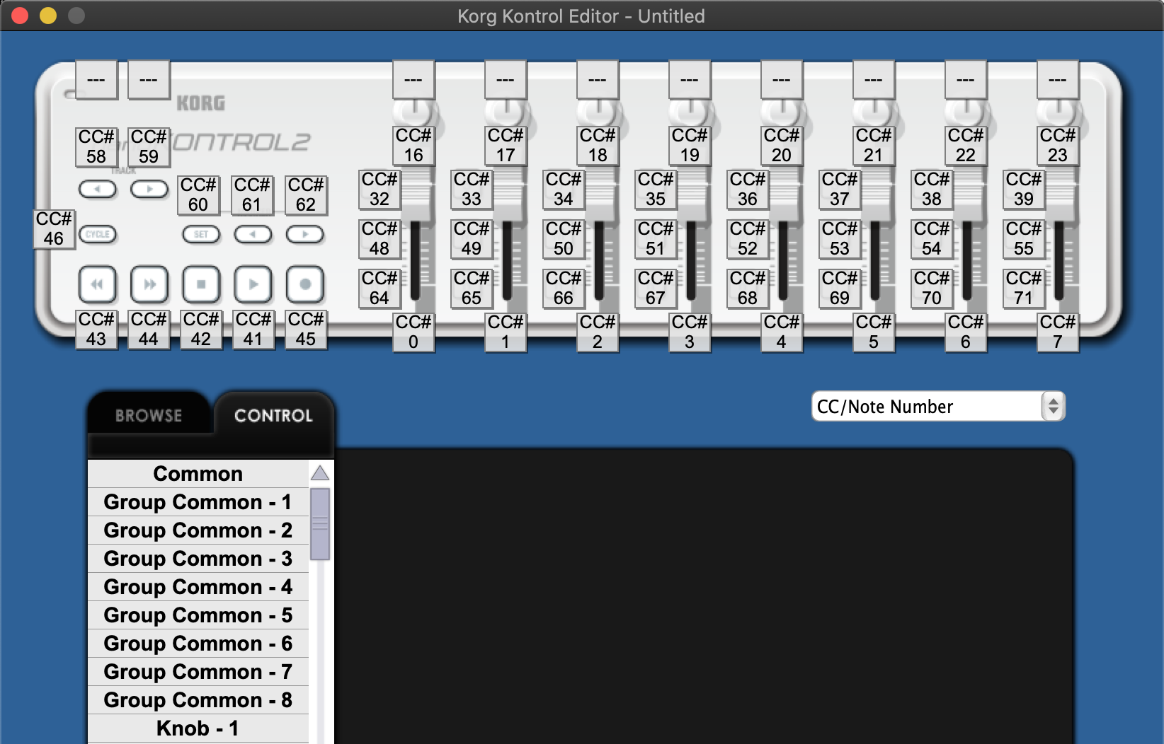The width and height of the screenshot is (1164, 744).
Task: Click the marker SET button
Action: coord(201,234)
